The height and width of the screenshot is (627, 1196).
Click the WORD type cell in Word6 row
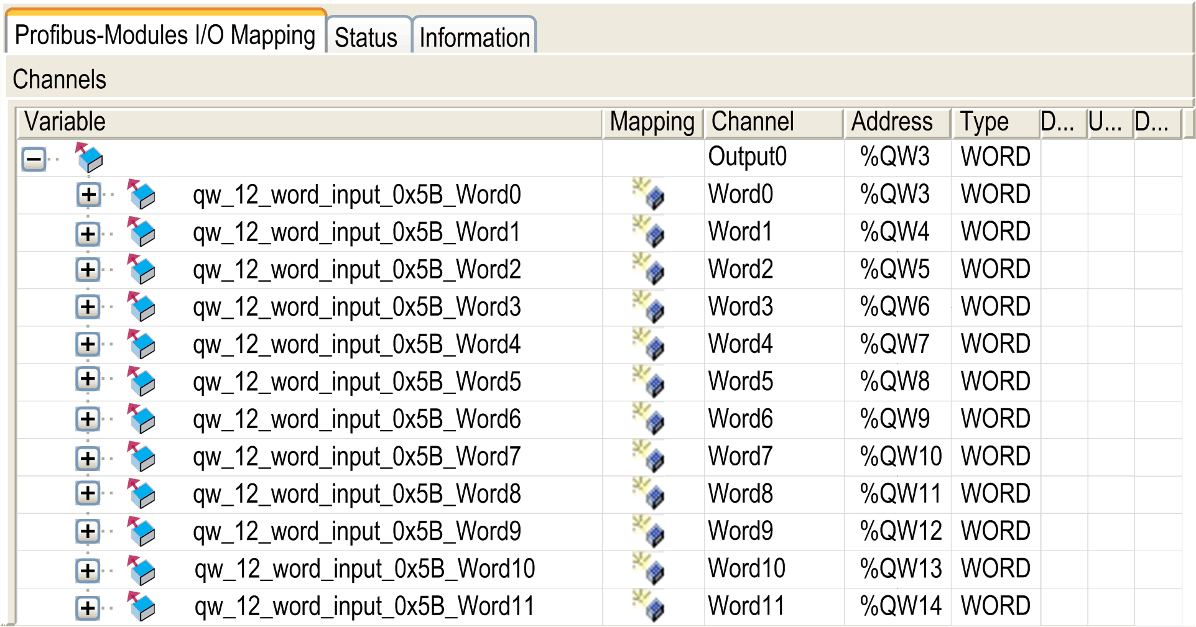point(996,419)
